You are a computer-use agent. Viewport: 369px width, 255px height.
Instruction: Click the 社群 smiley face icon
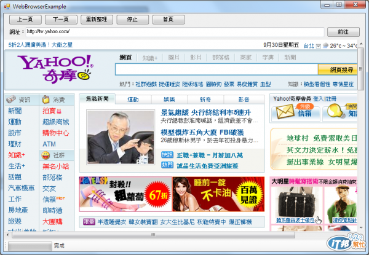coord(46,155)
